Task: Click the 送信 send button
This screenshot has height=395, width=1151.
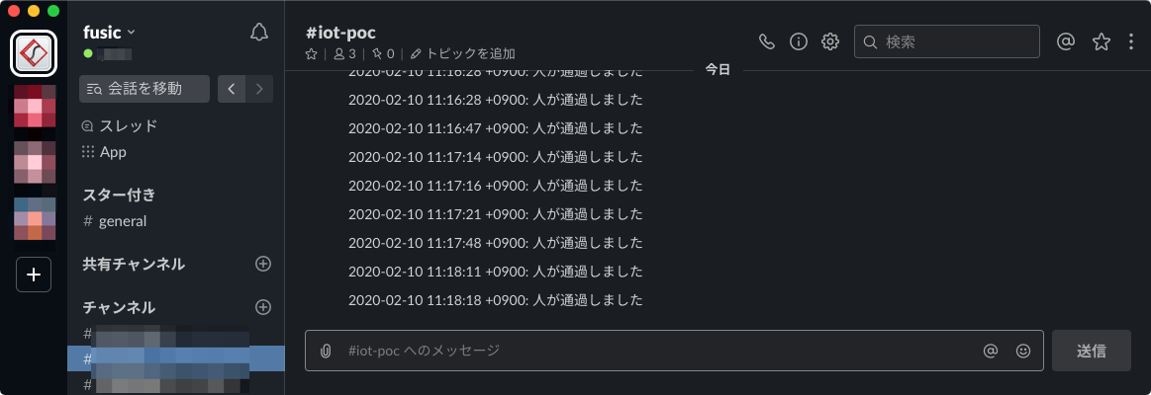Action: click(1092, 351)
